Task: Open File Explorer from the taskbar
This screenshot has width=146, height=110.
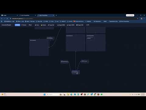Action: click(x=68, y=94)
